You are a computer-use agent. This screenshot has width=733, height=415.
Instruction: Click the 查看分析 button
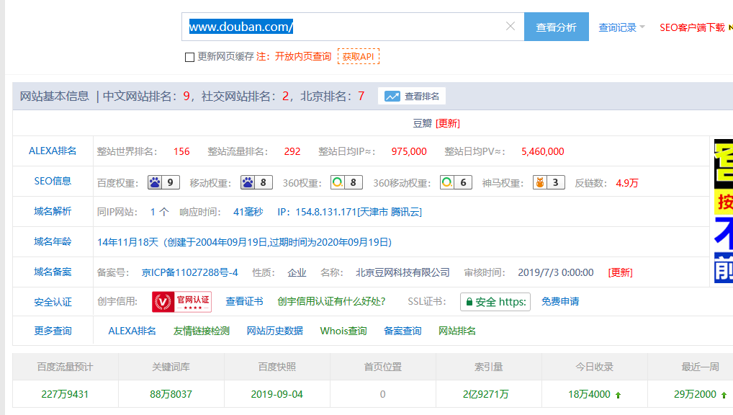click(x=556, y=26)
